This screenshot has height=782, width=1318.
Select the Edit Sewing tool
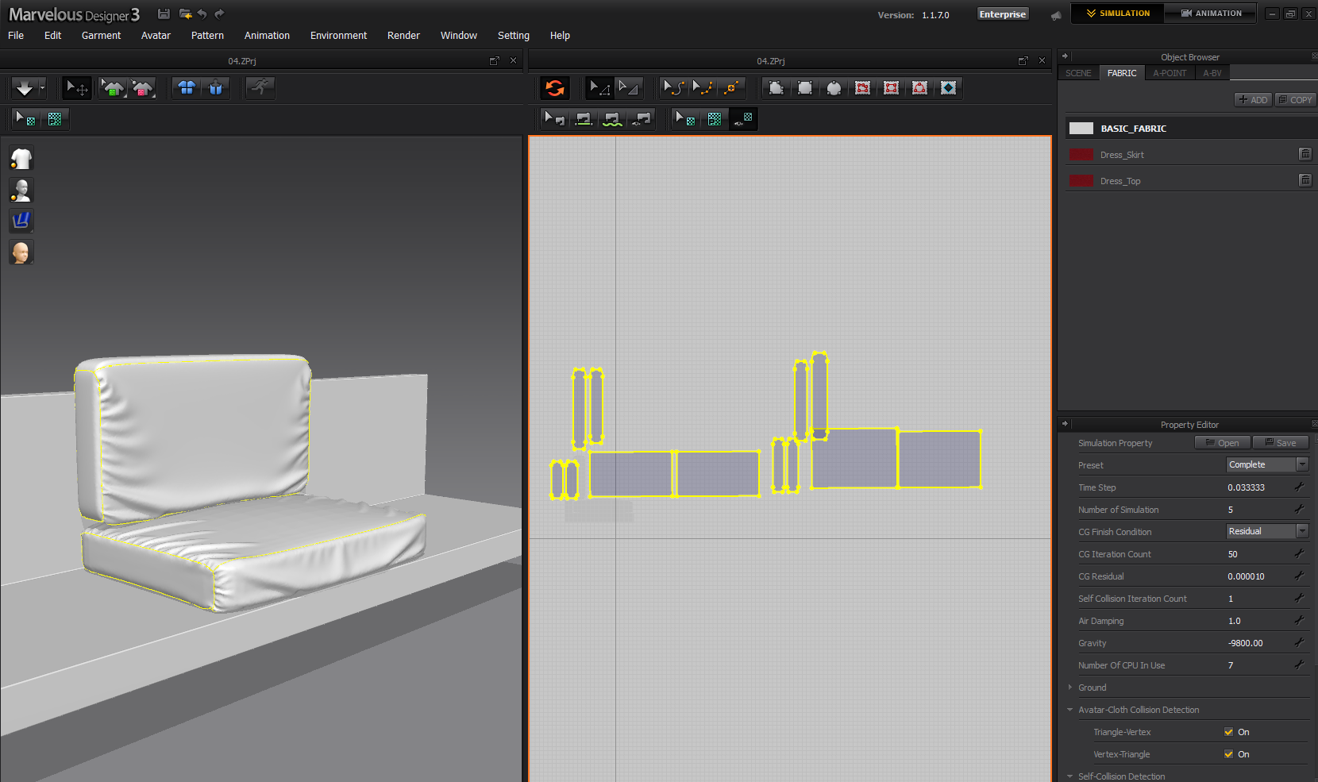coord(553,119)
